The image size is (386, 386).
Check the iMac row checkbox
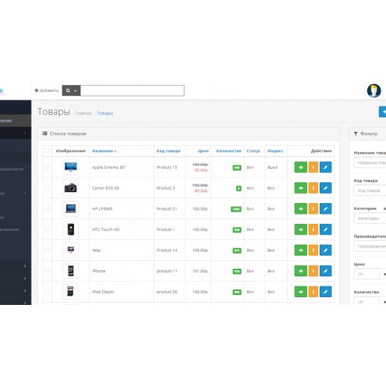(x=47, y=249)
